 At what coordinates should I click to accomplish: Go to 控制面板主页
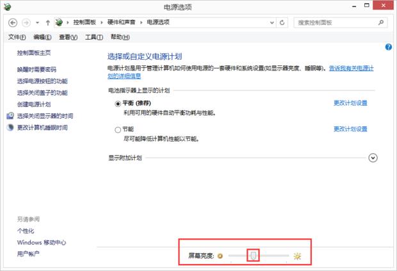tap(34, 53)
